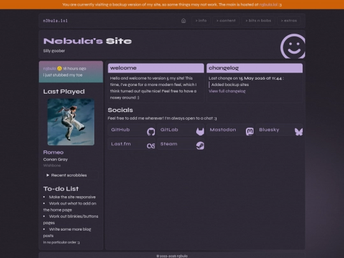Expand the Recent scrobbles section

pyautogui.click(x=71, y=175)
